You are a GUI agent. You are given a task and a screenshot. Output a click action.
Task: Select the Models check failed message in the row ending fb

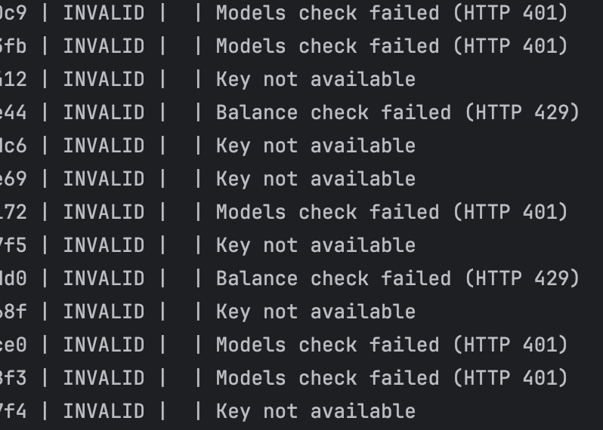pyautogui.click(x=392, y=46)
